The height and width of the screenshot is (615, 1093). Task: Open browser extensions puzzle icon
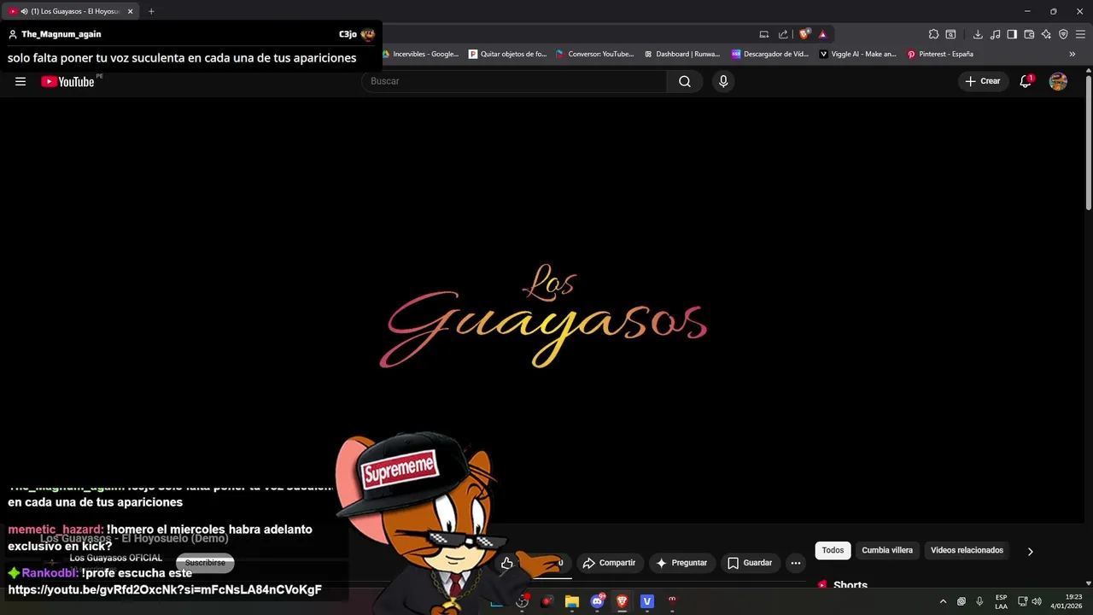click(933, 34)
